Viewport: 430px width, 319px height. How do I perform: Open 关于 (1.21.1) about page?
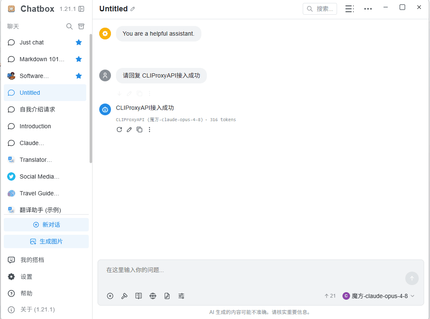coord(45,310)
